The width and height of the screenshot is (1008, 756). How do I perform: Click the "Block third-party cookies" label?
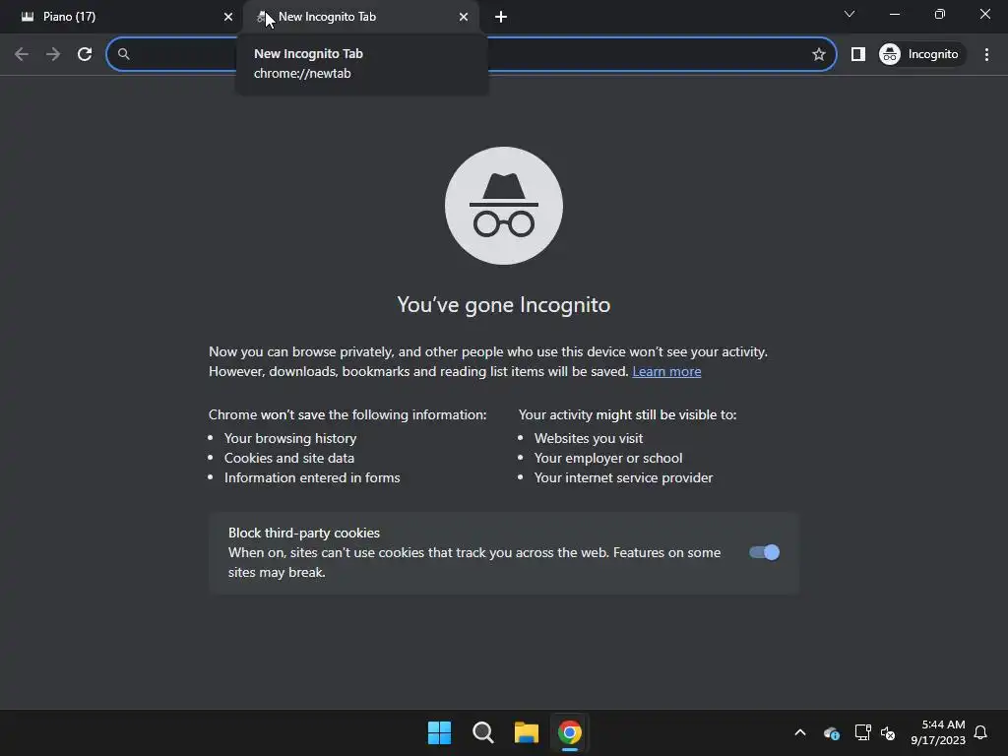pyautogui.click(x=304, y=533)
